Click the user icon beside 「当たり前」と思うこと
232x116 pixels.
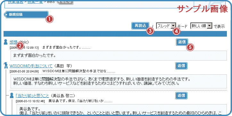(12, 95)
